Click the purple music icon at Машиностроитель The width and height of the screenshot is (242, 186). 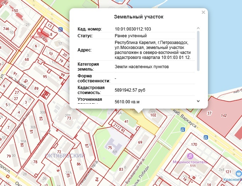point(190,156)
